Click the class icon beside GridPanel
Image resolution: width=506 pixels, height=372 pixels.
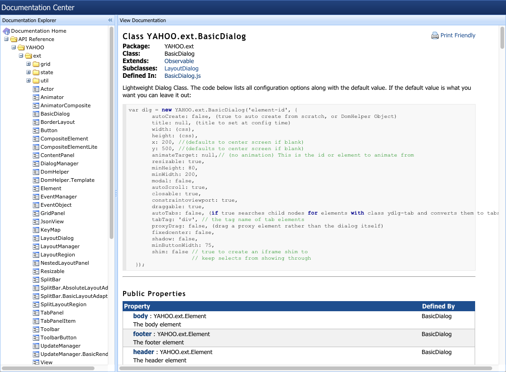point(36,213)
